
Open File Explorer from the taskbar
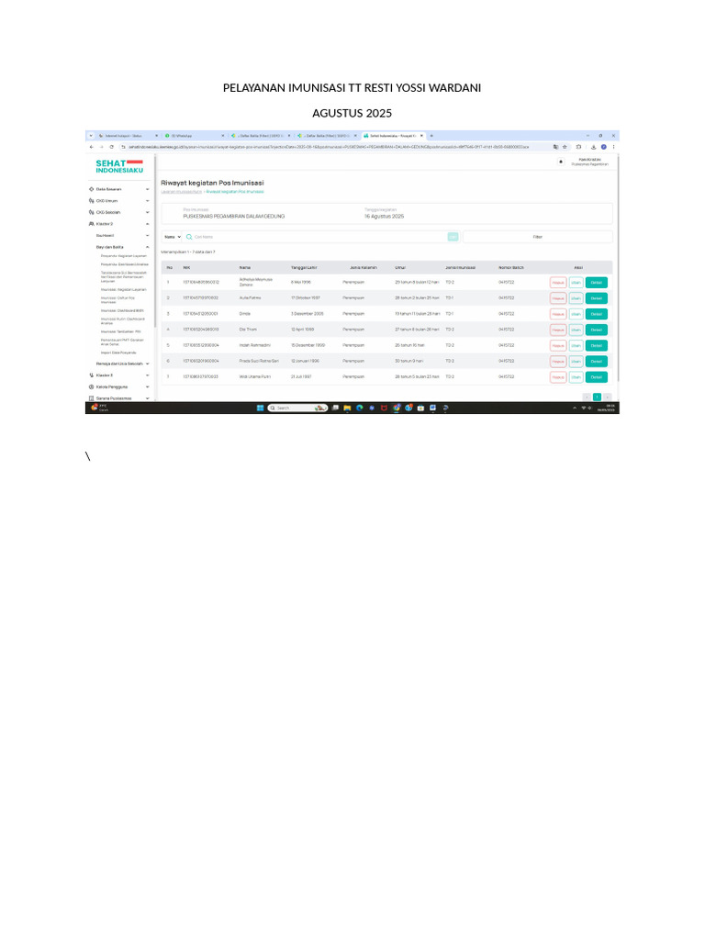[347, 408]
